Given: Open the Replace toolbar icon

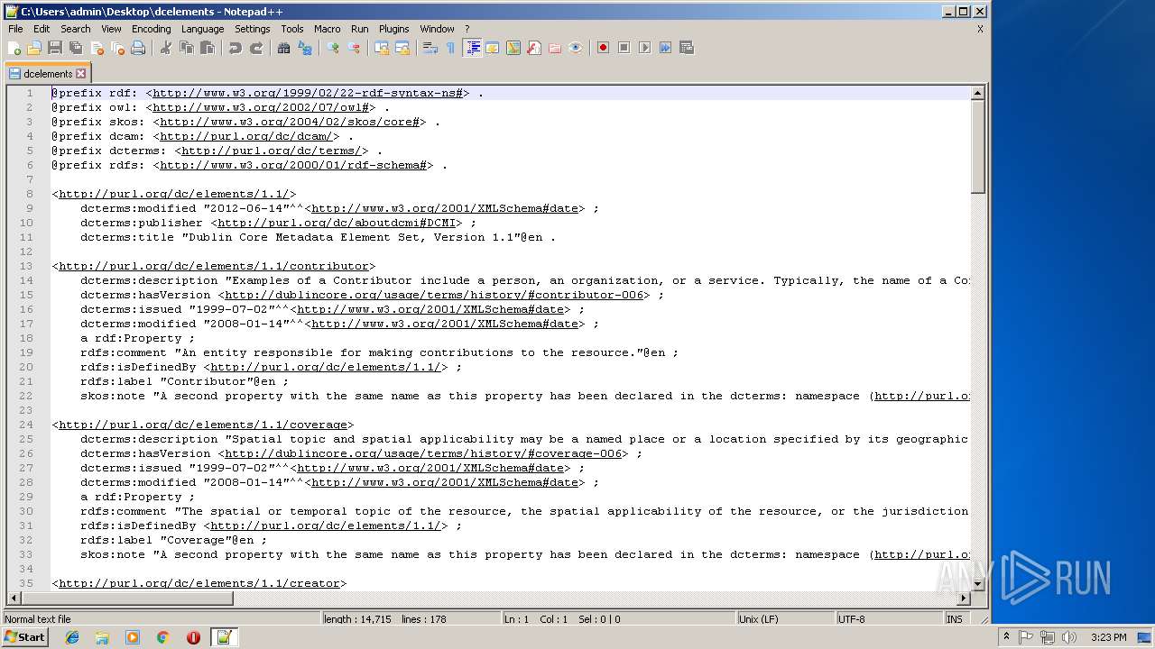Looking at the screenshot, I should pyautogui.click(x=305, y=48).
